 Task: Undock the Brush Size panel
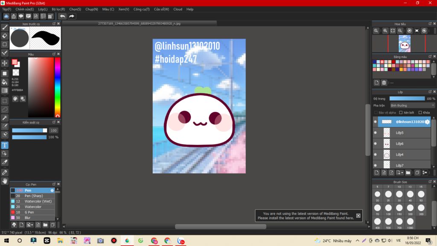tap(430, 182)
